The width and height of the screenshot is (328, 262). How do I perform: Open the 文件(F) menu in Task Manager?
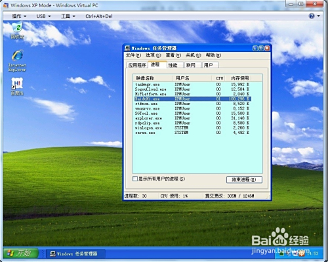[133, 55]
